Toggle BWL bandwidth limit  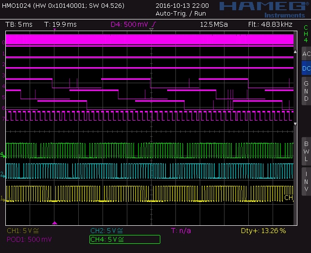tap(306, 151)
